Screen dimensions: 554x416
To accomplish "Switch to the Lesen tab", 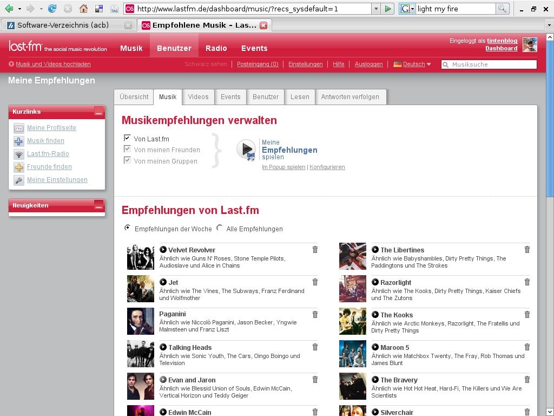I will tap(300, 97).
